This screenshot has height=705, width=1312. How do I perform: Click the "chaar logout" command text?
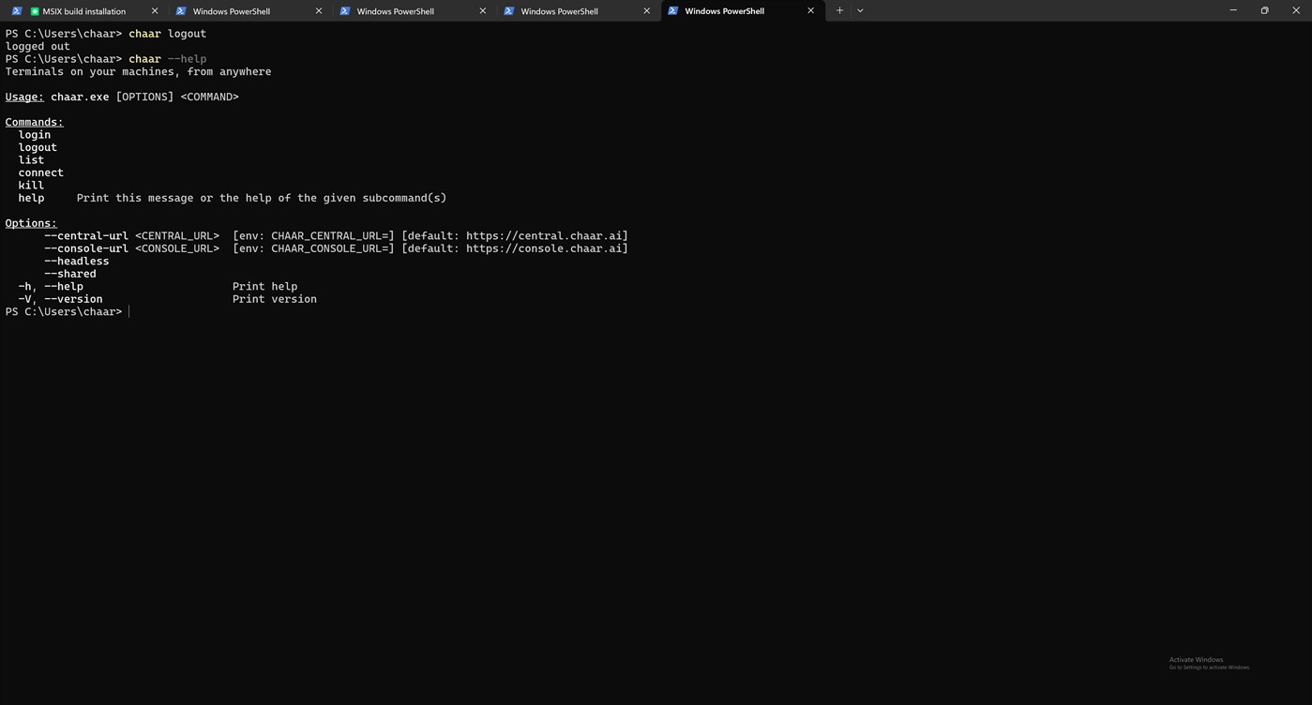click(167, 34)
